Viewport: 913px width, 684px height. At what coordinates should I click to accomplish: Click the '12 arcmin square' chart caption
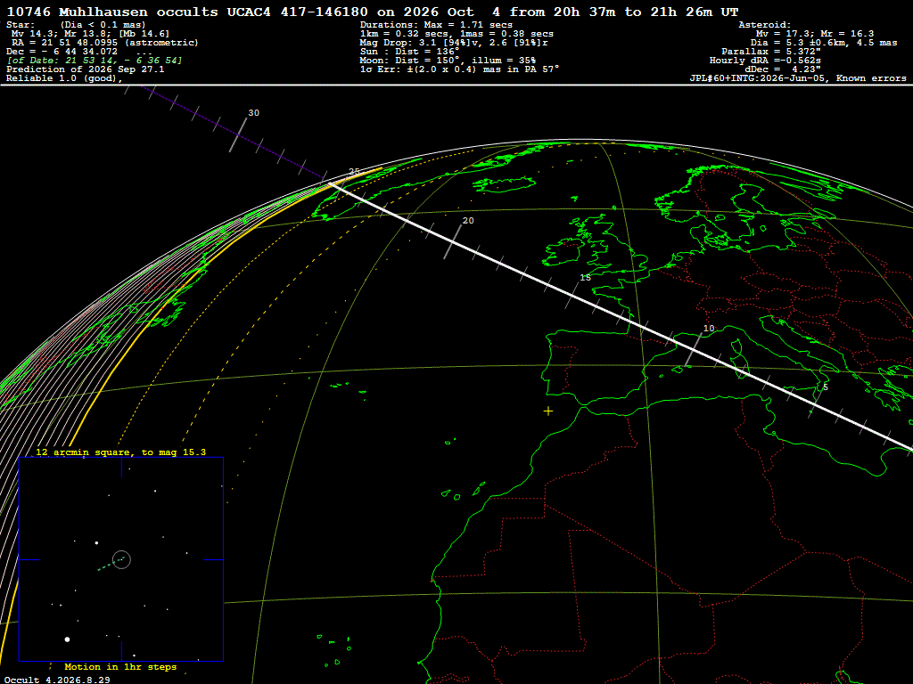click(x=120, y=452)
